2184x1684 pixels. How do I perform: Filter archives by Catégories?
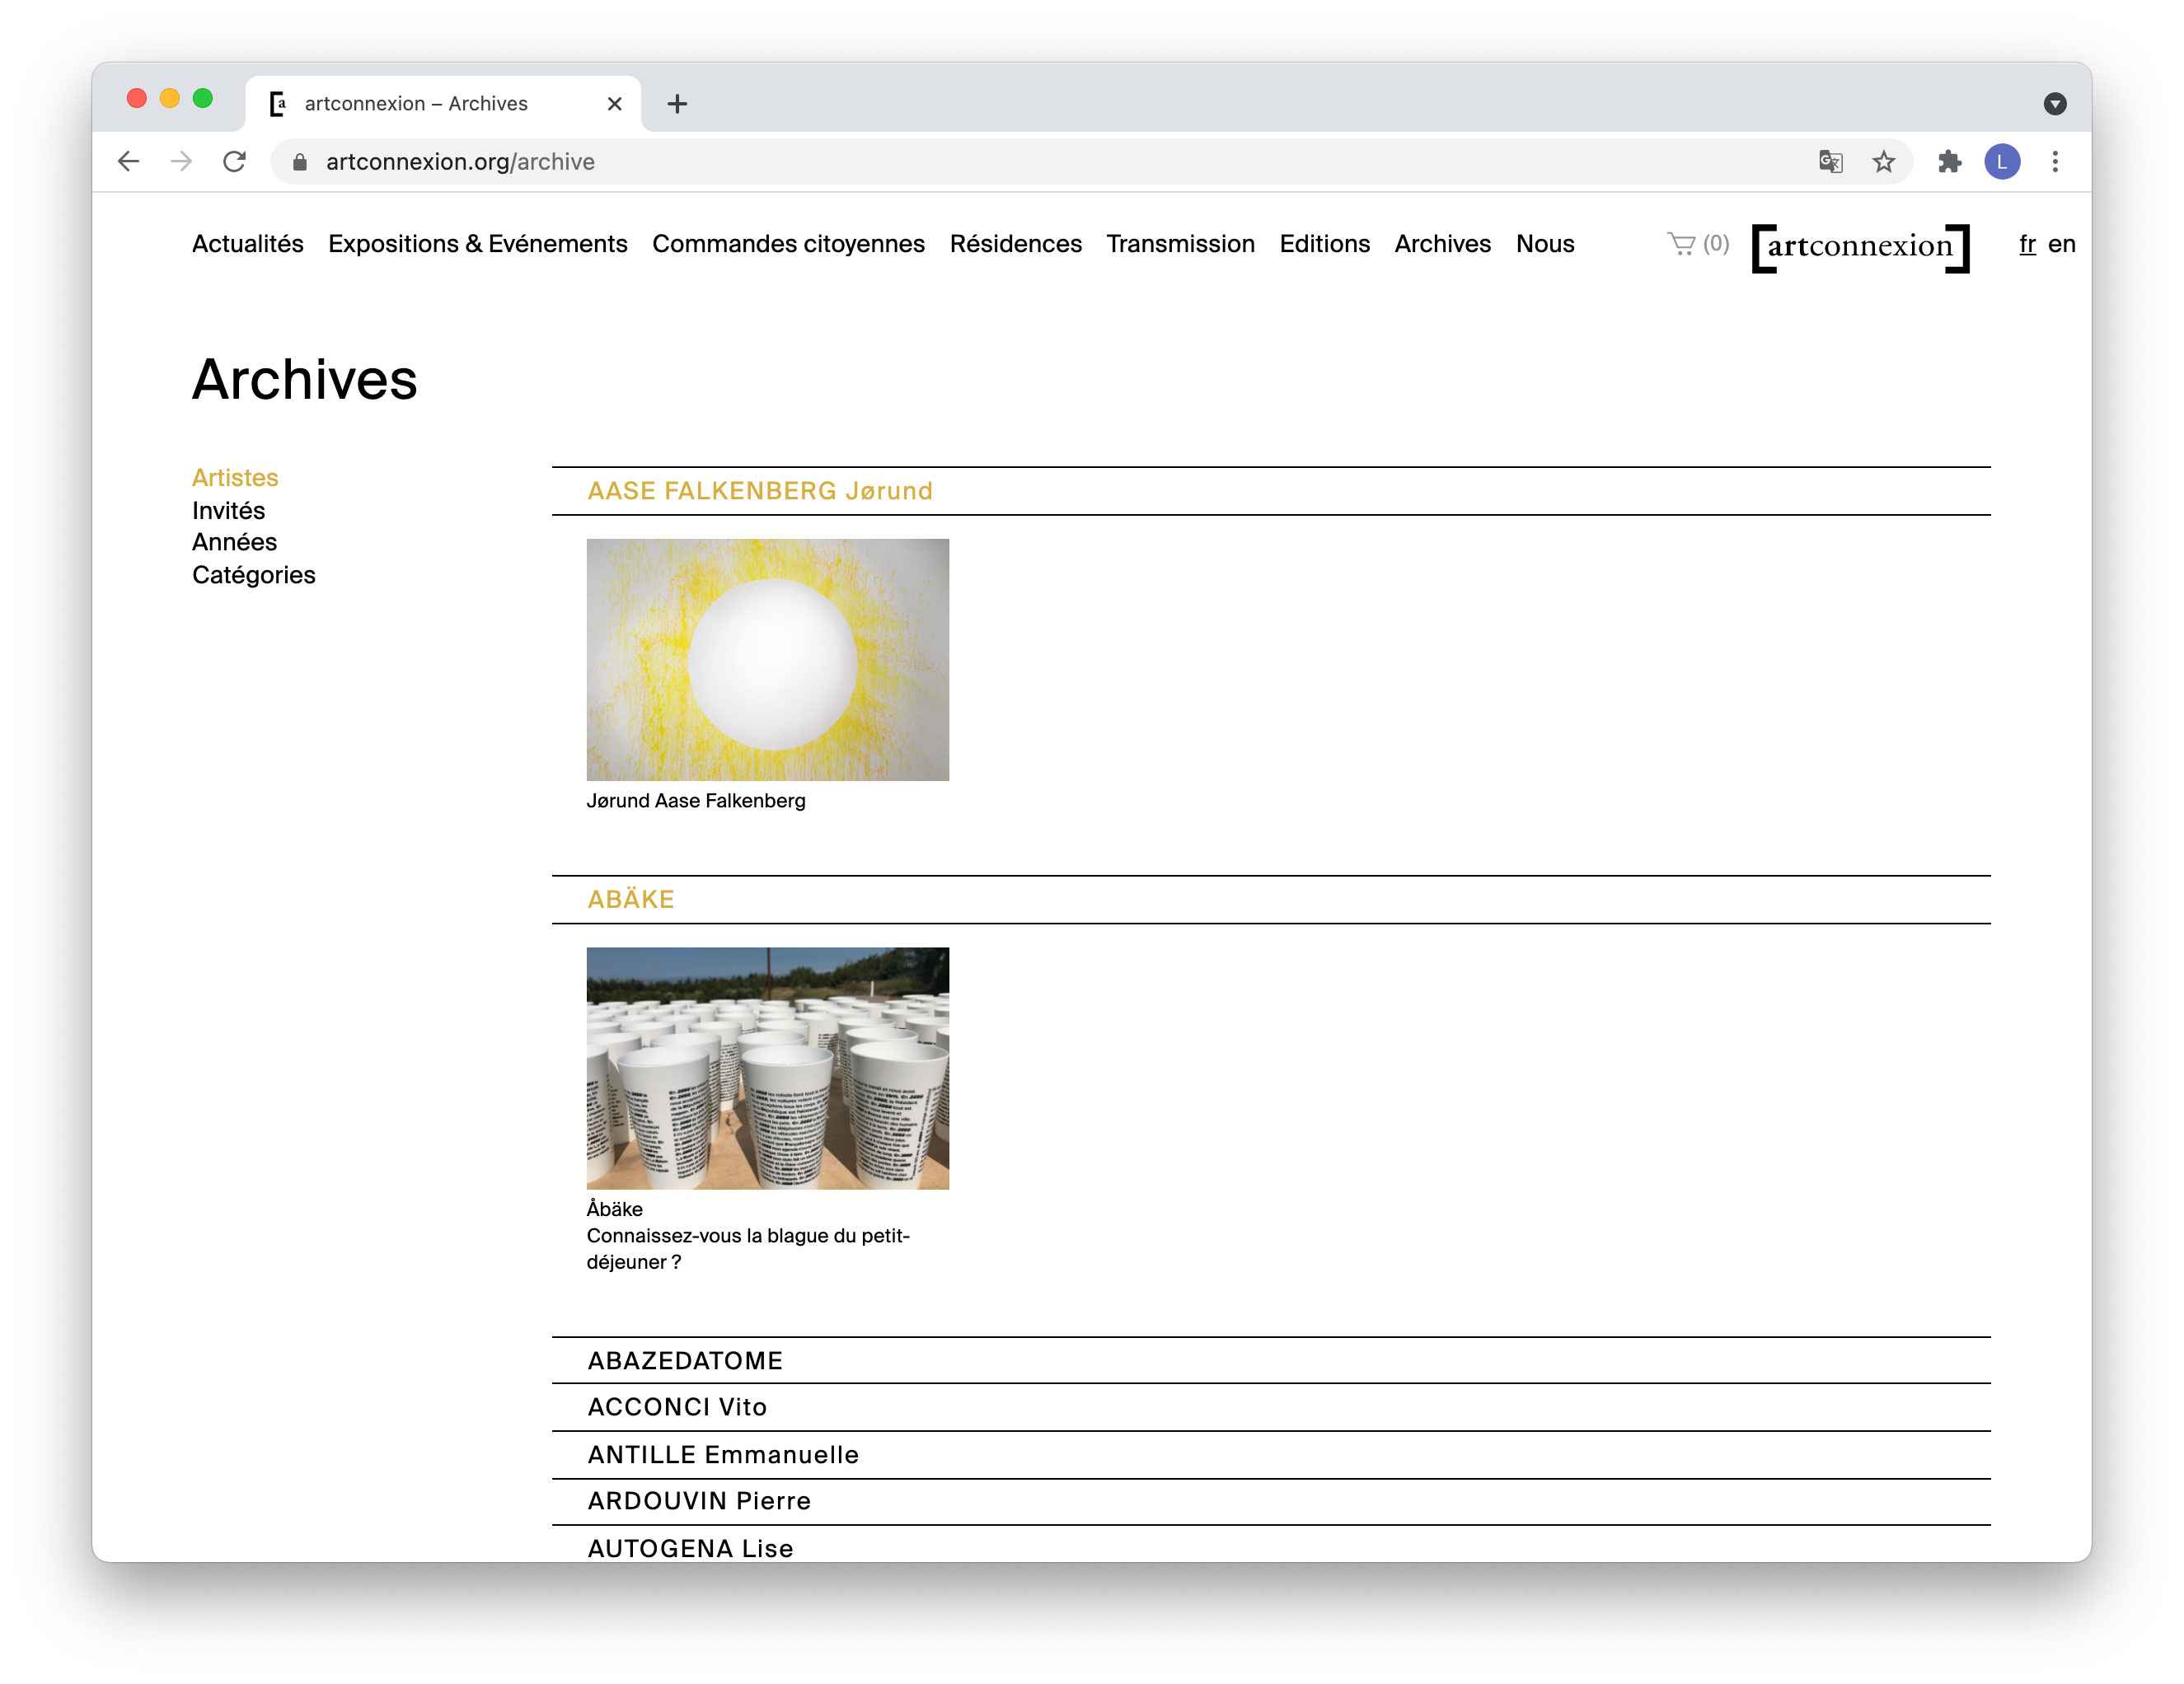pyautogui.click(x=253, y=575)
